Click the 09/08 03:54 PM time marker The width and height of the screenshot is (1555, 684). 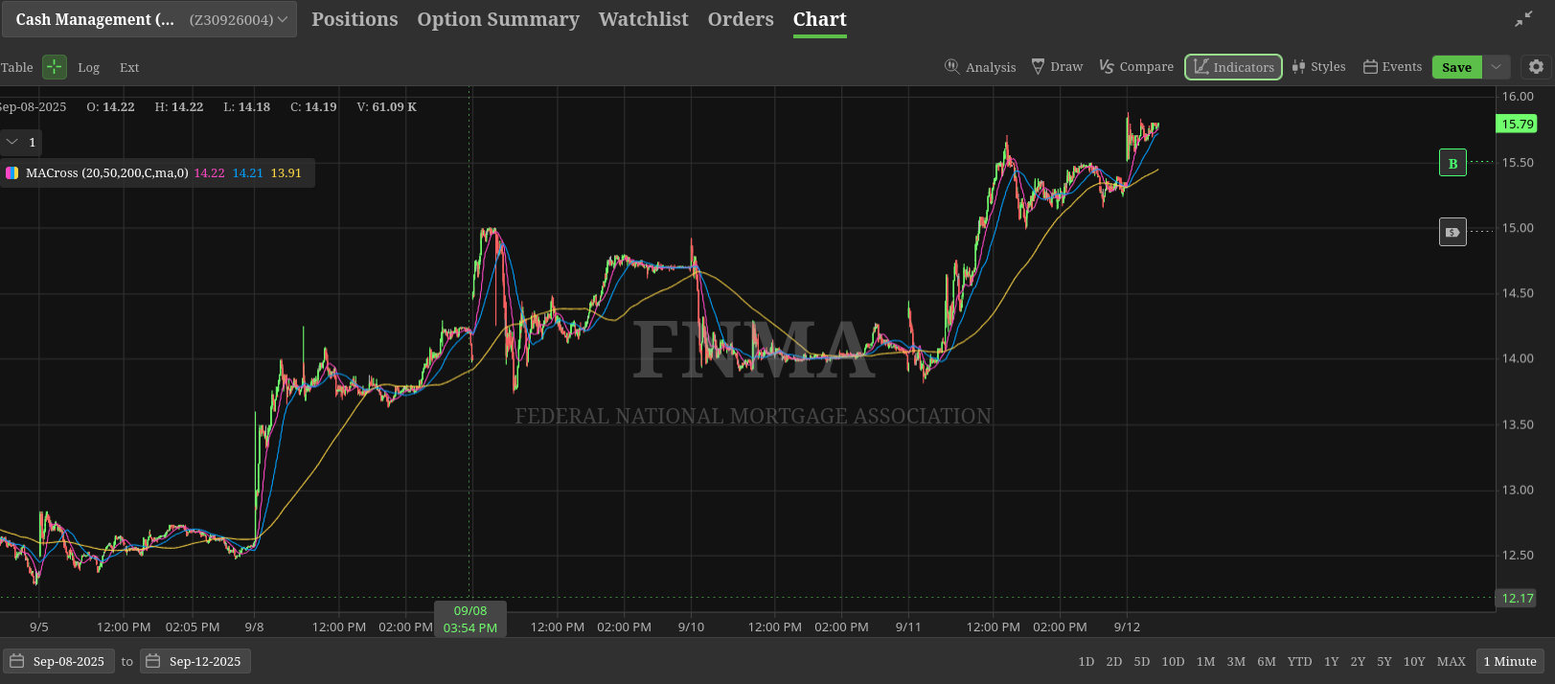470,619
